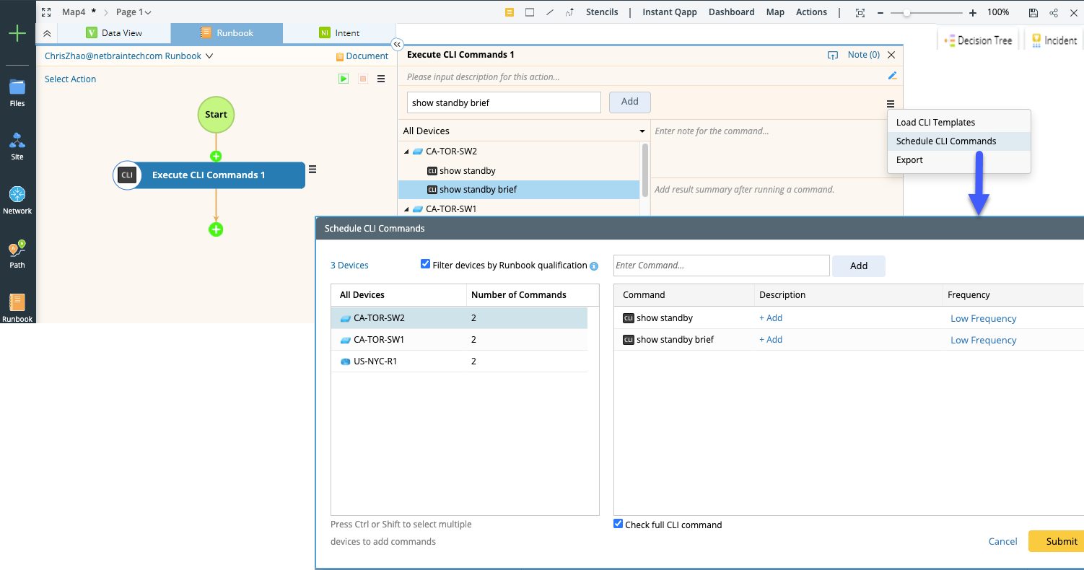Open the Runbook sidebar panel
The image size is (1084, 570).
click(17, 308)
